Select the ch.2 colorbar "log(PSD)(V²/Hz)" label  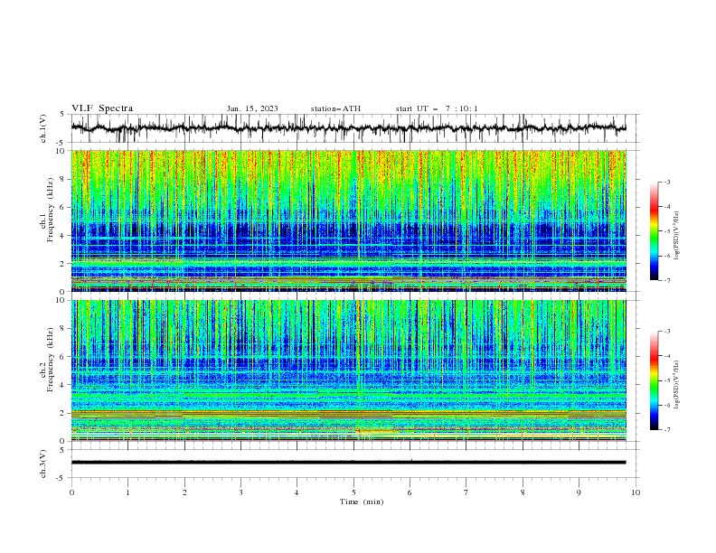[x=677, y=385]
